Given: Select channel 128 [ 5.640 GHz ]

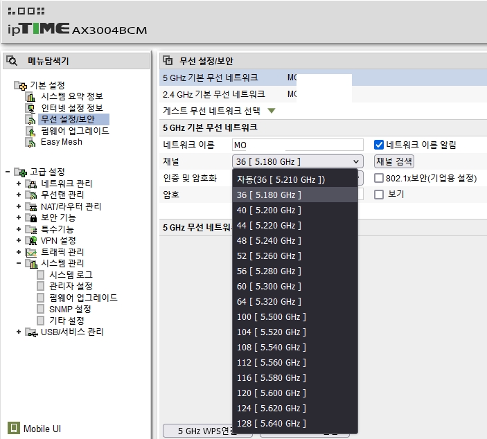Looking at the screenshot, I should [295, 424].
